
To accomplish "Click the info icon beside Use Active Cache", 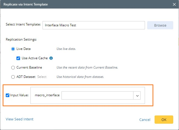I will pyautogui.click(x=51, y=58).
